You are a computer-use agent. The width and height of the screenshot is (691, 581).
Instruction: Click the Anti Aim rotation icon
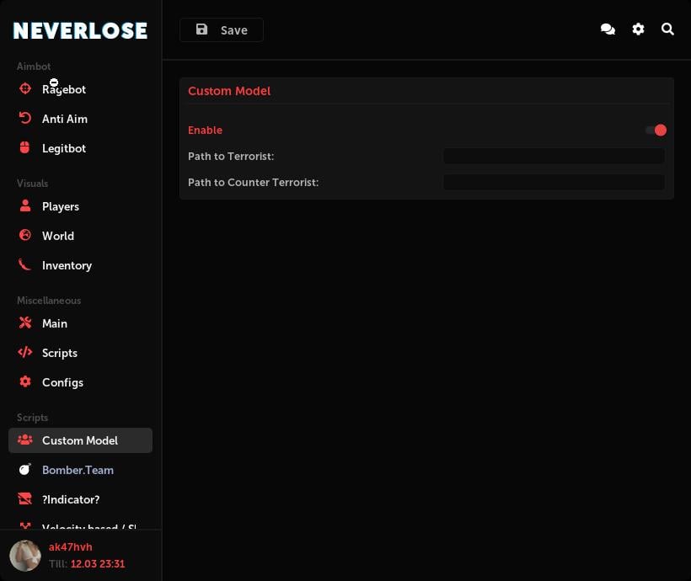pos(25,118)
